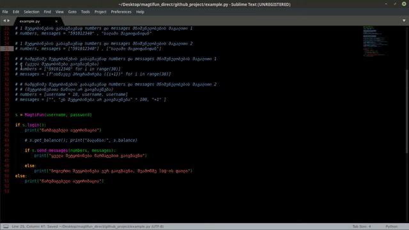Screen dimensions: 409x230
Task: Open the Help menu
Action: click(x=140, y=11)
